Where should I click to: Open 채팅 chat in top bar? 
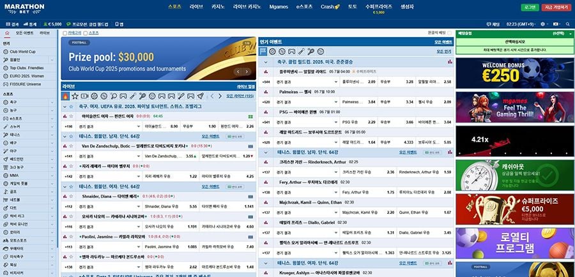click(493, 24)
